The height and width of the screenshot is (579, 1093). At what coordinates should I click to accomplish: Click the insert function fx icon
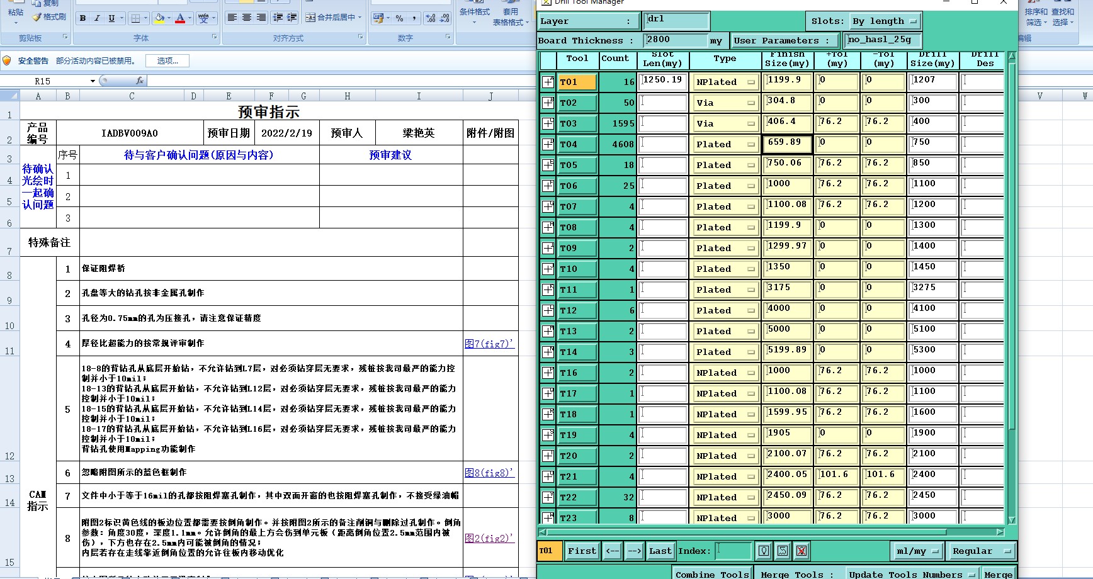[x=140, y=81]
